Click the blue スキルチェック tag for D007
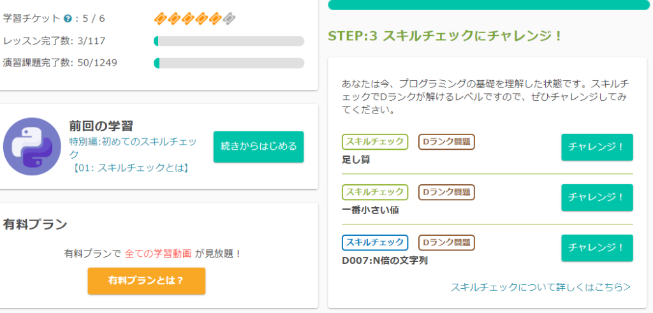The height and width of the screenshot is (313, 653). (x=375, y=242)
